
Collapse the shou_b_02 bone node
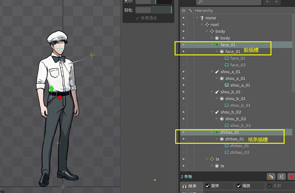click(212, 112)
